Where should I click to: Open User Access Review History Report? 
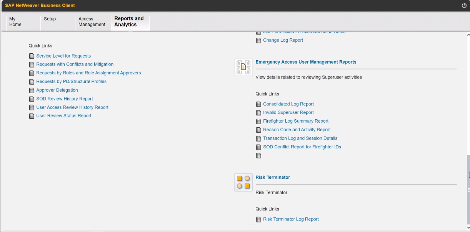point(72,107)
